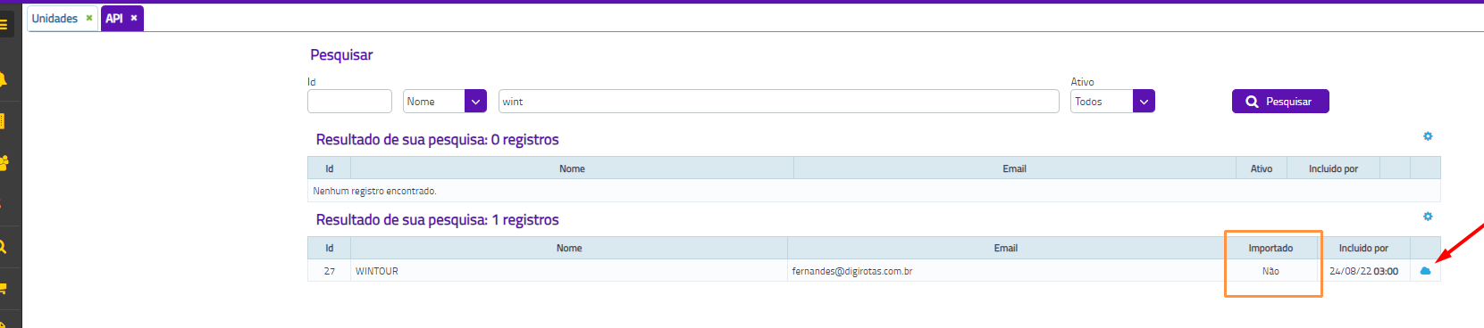The width and height of the screenshot is (1484, 328).
Task: Click the search text field containing wint
Action: coord(778,102)
